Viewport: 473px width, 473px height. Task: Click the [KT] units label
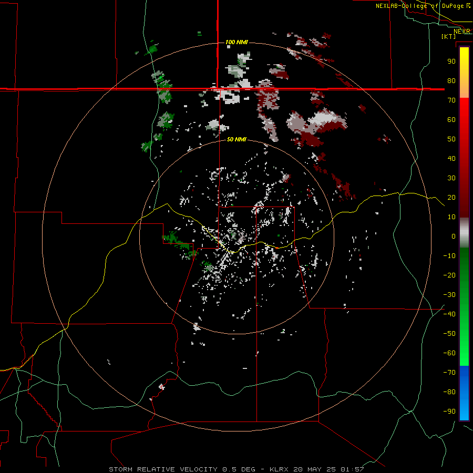point(448,36)
